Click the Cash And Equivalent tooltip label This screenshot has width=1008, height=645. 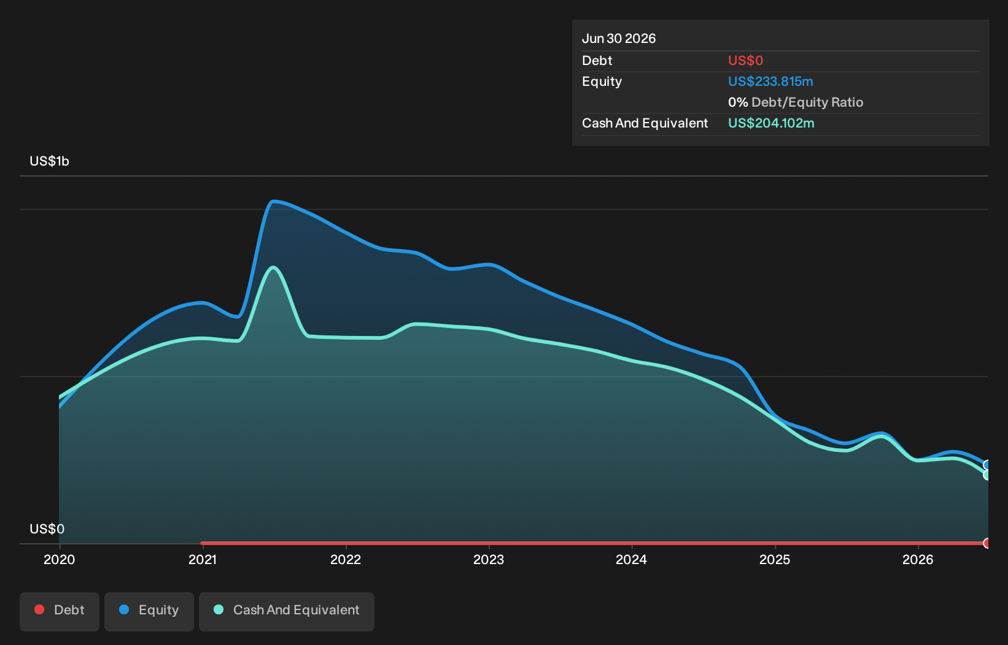pos(645,123)
